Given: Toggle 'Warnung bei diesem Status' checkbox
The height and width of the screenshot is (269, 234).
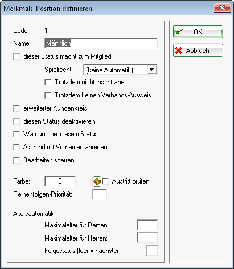Looking at the screenshot, I should [x=17, y=134].
